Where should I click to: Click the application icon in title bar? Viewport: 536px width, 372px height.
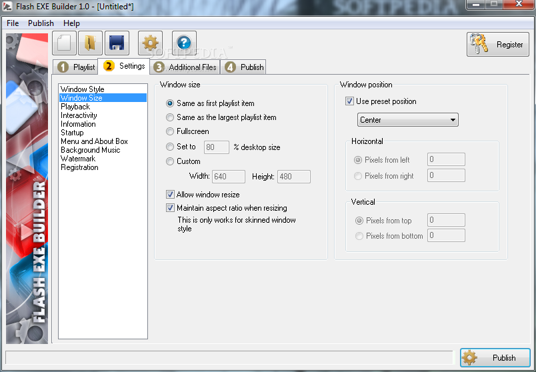tap(7, 6)
